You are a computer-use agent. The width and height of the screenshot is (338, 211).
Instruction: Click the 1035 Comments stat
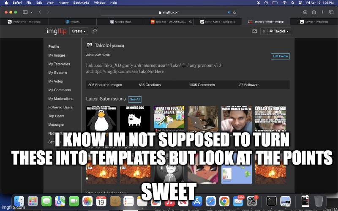pyautogui.click(x=202, y=85)
